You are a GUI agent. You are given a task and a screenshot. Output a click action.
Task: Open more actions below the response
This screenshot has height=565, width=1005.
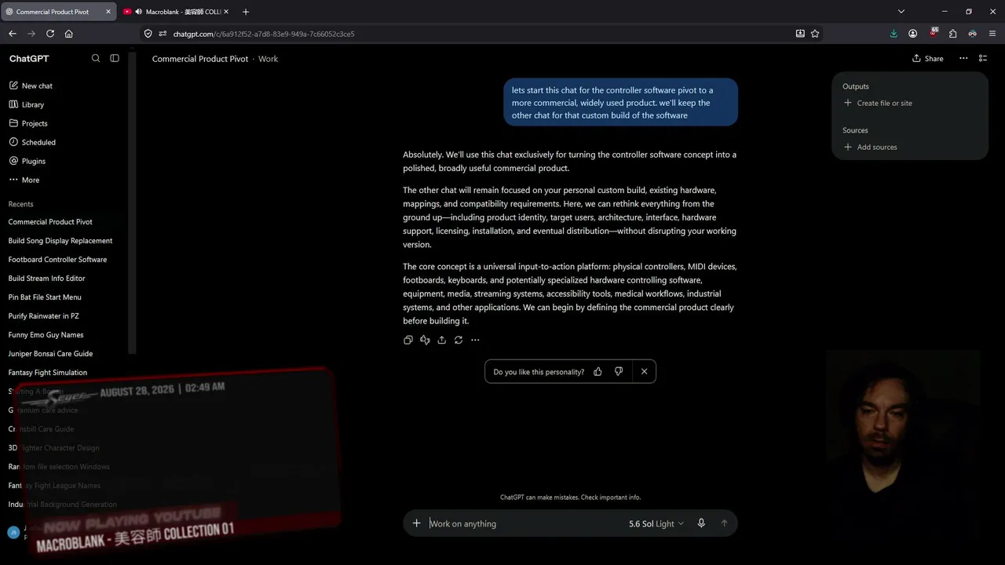[x=475, y=340]
